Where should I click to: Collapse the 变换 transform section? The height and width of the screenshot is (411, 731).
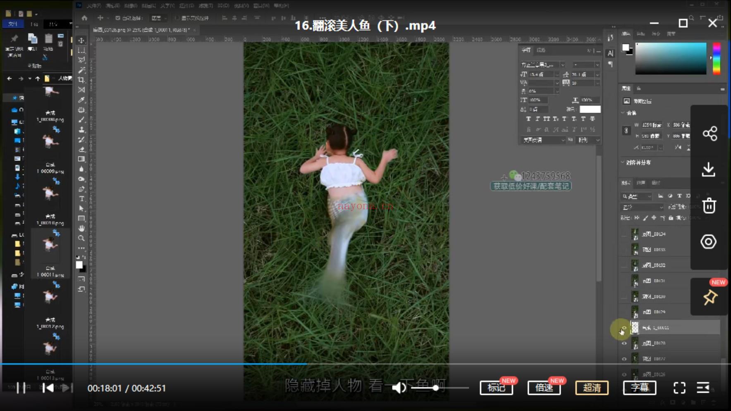(x=623, y=113)
